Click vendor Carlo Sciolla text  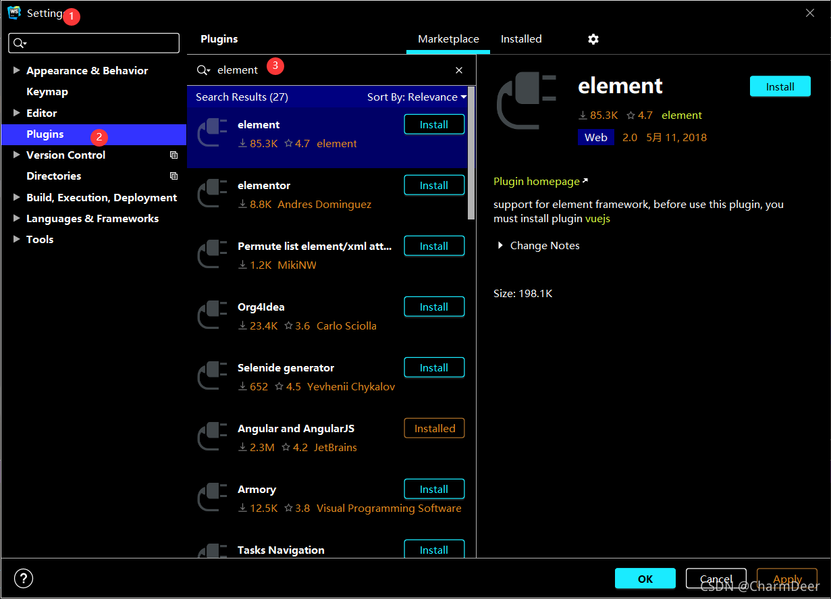346,325
